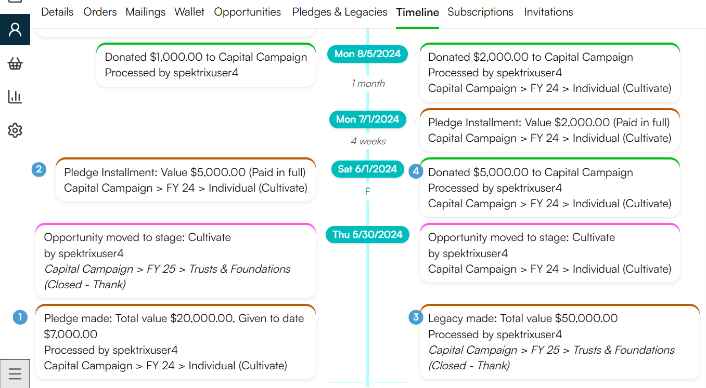Select the Thu 5/30/2024 date marker
This screenshot has height=388, width=706.
368,234
